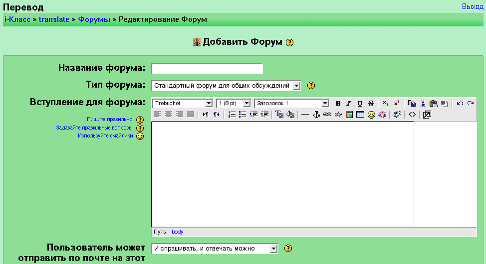Apply italic formatting

(x=349, y=104)
